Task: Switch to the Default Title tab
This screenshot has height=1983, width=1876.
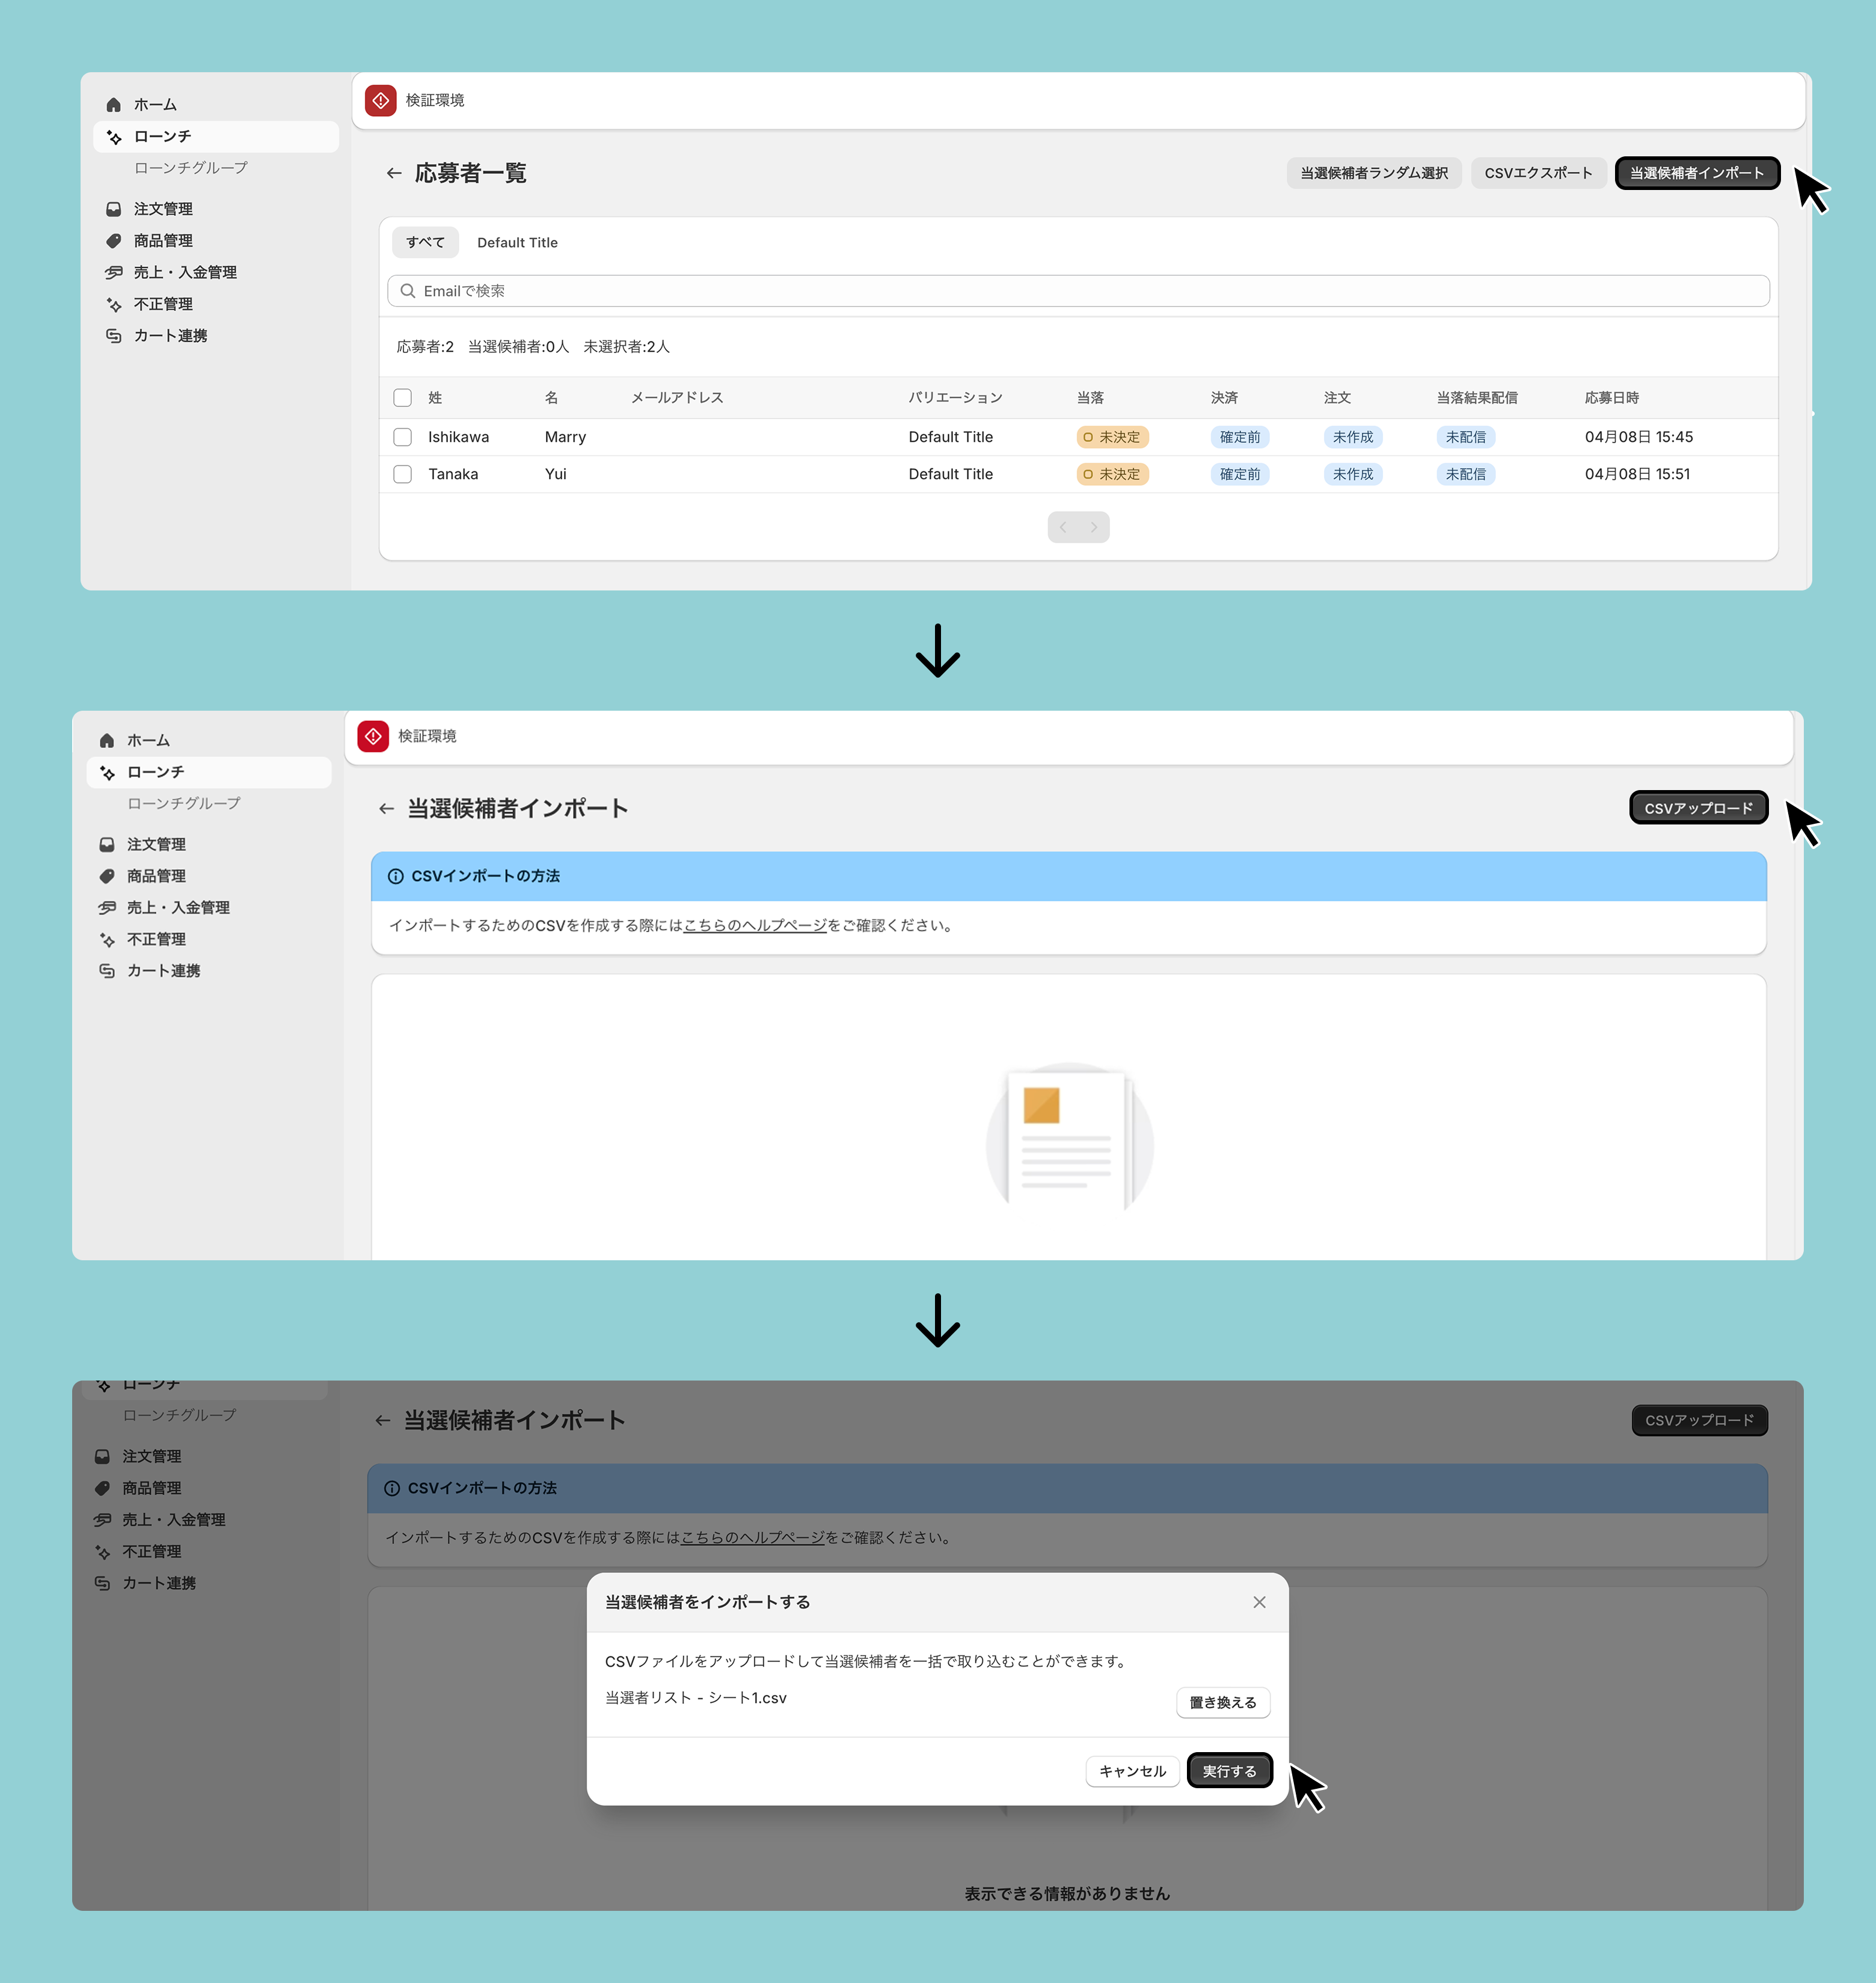Action: (x=517, y=243)
